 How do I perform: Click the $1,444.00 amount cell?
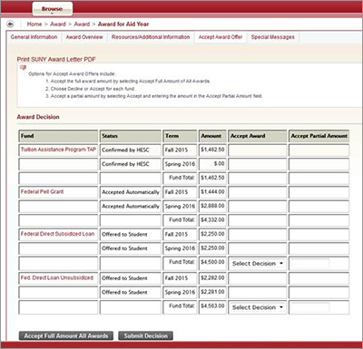click(212, 192)
